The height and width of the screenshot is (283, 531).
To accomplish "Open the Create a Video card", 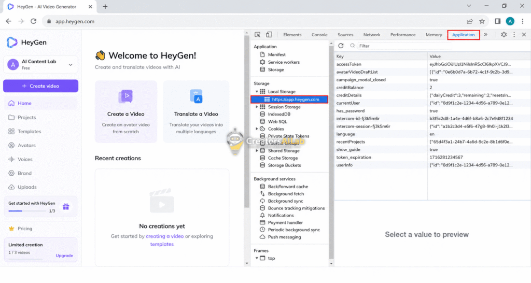I will pos(126,111).
